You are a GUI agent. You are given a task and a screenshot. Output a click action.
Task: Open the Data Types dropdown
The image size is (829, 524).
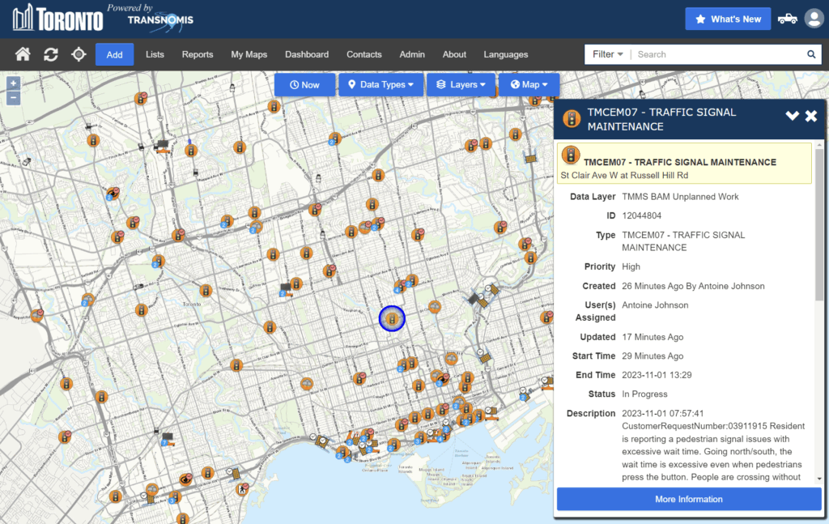point(380,84)
